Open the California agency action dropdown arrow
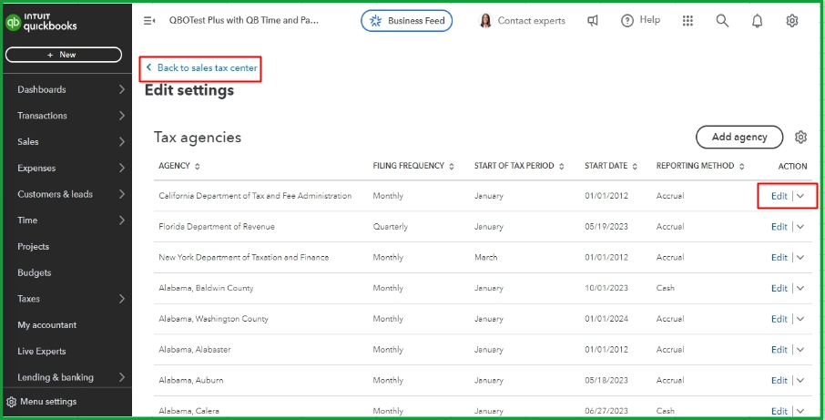The width and height of the screenshot is (825, 420). [801, 196]
